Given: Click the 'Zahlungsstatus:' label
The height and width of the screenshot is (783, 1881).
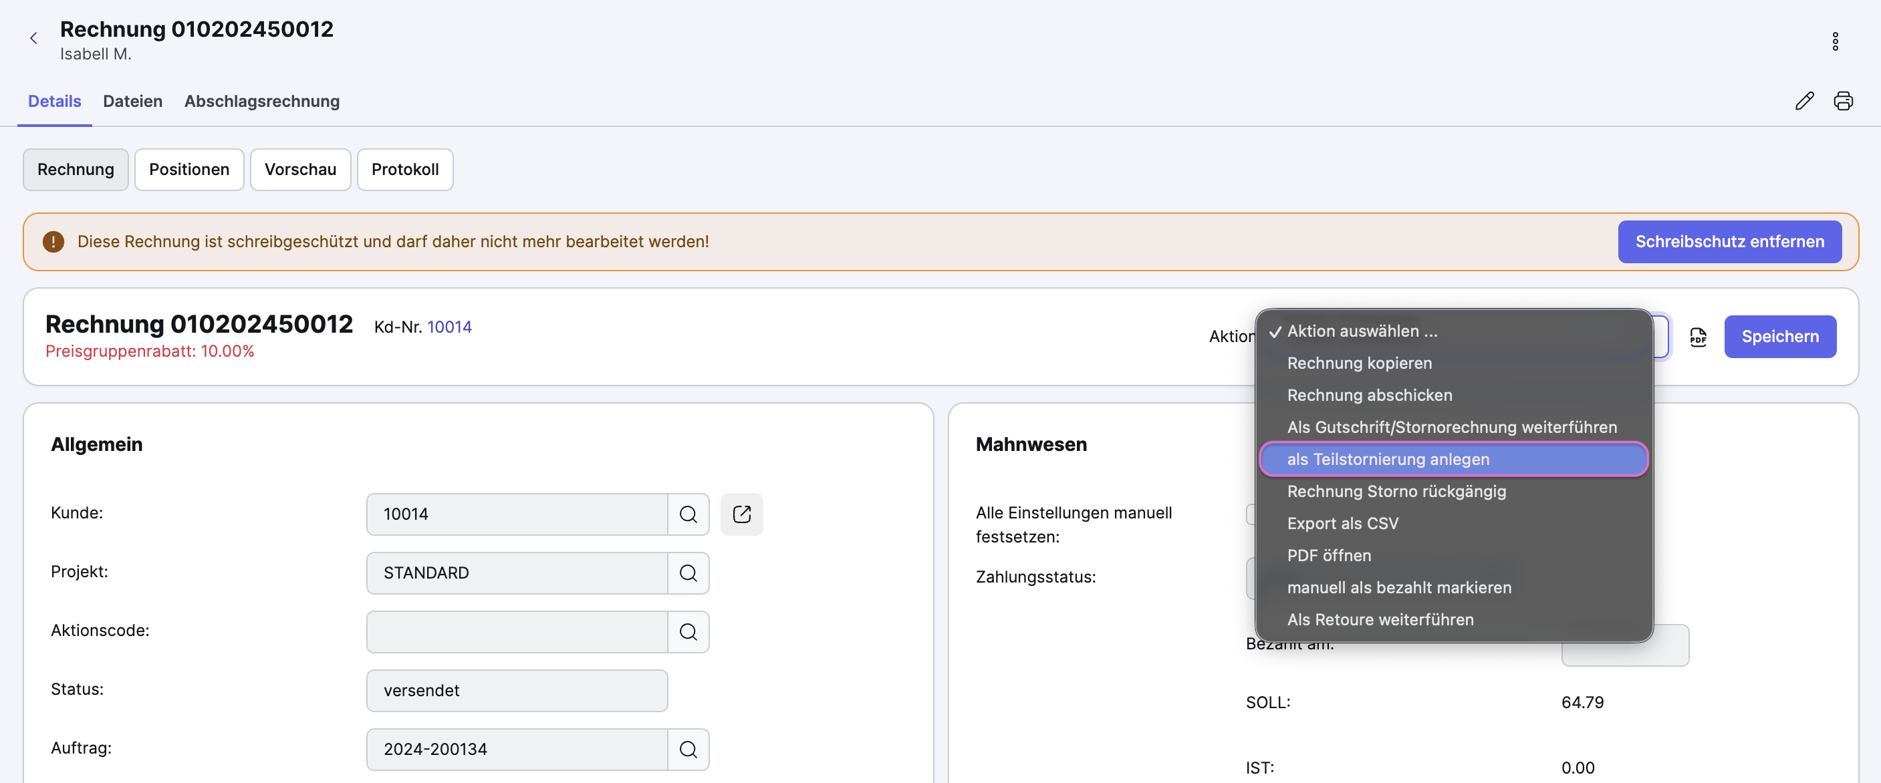Looking at the screenshot, I should pyautogui.click(x=1035, y=577).
